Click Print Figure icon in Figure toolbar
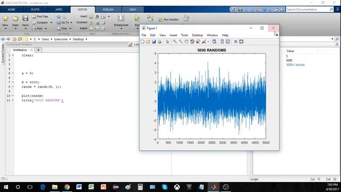The image size is (341, 192). click(x=160, y=42)
